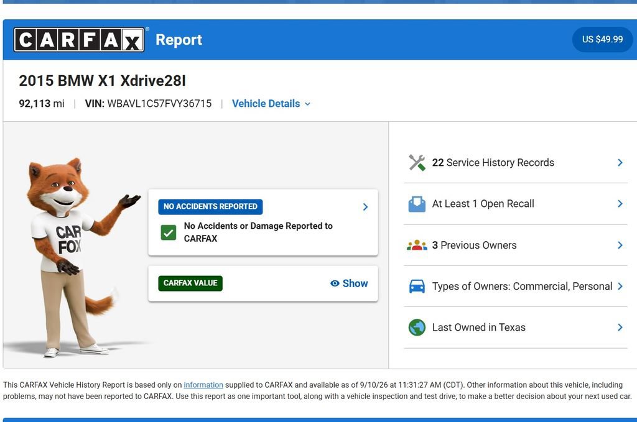
Task: Select 3 Previous Owners text
Action: pyautogui.click(x=474, y=245)
